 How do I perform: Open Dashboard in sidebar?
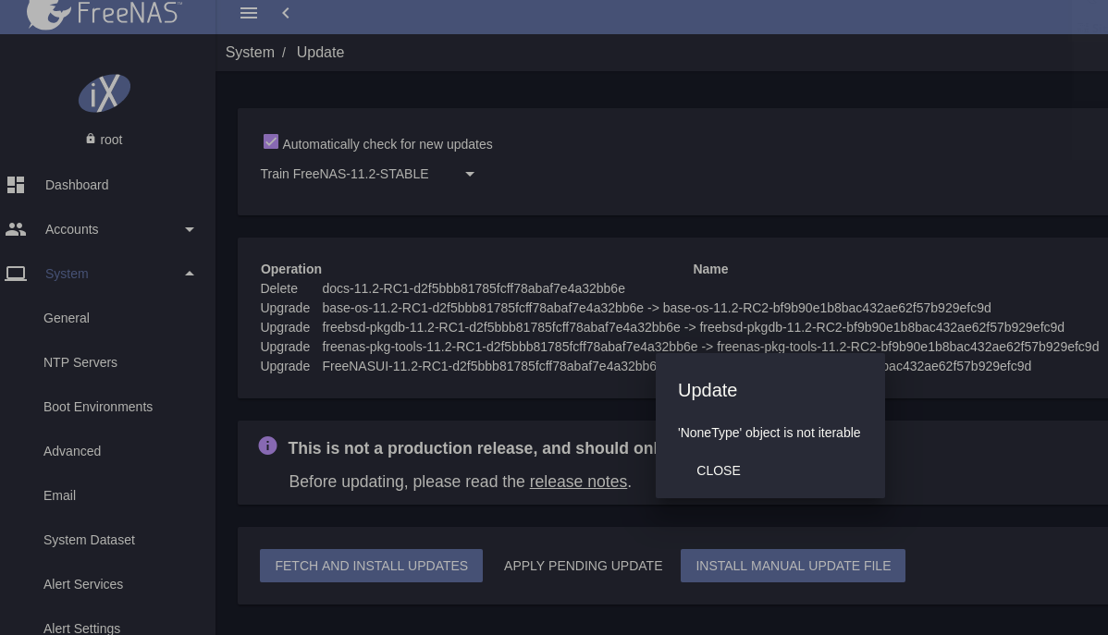click(77, 185)
